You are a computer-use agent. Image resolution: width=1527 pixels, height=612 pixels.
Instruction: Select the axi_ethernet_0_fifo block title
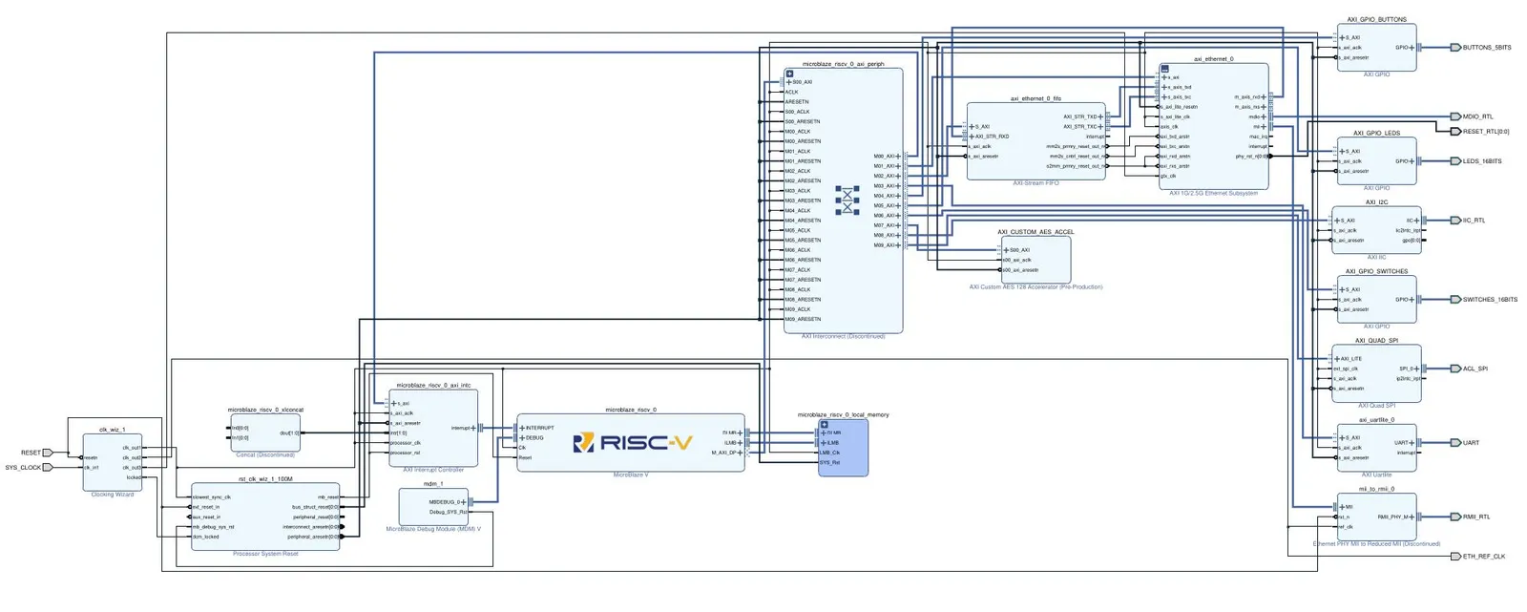(1035, 98)
